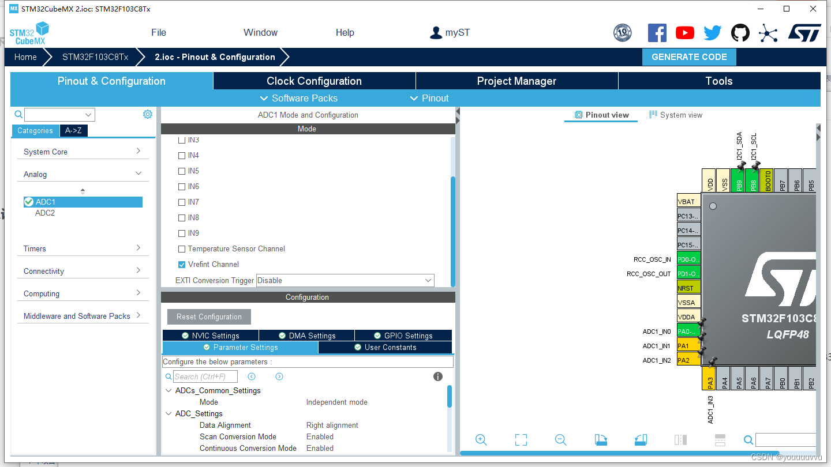This screenshot has width=831, height=467.
Task: Uncheck the Vrefint Channel checkbox
Action: [x=182, y=265]
